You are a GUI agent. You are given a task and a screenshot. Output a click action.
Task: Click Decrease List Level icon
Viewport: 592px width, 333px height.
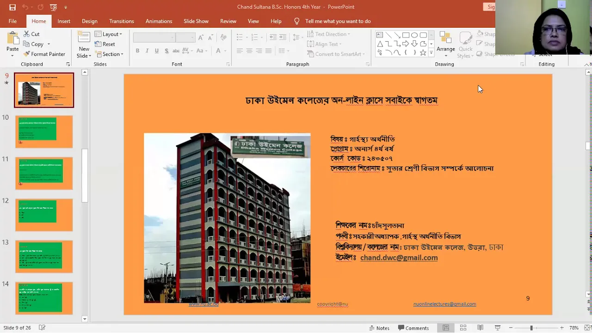point(273,37)
